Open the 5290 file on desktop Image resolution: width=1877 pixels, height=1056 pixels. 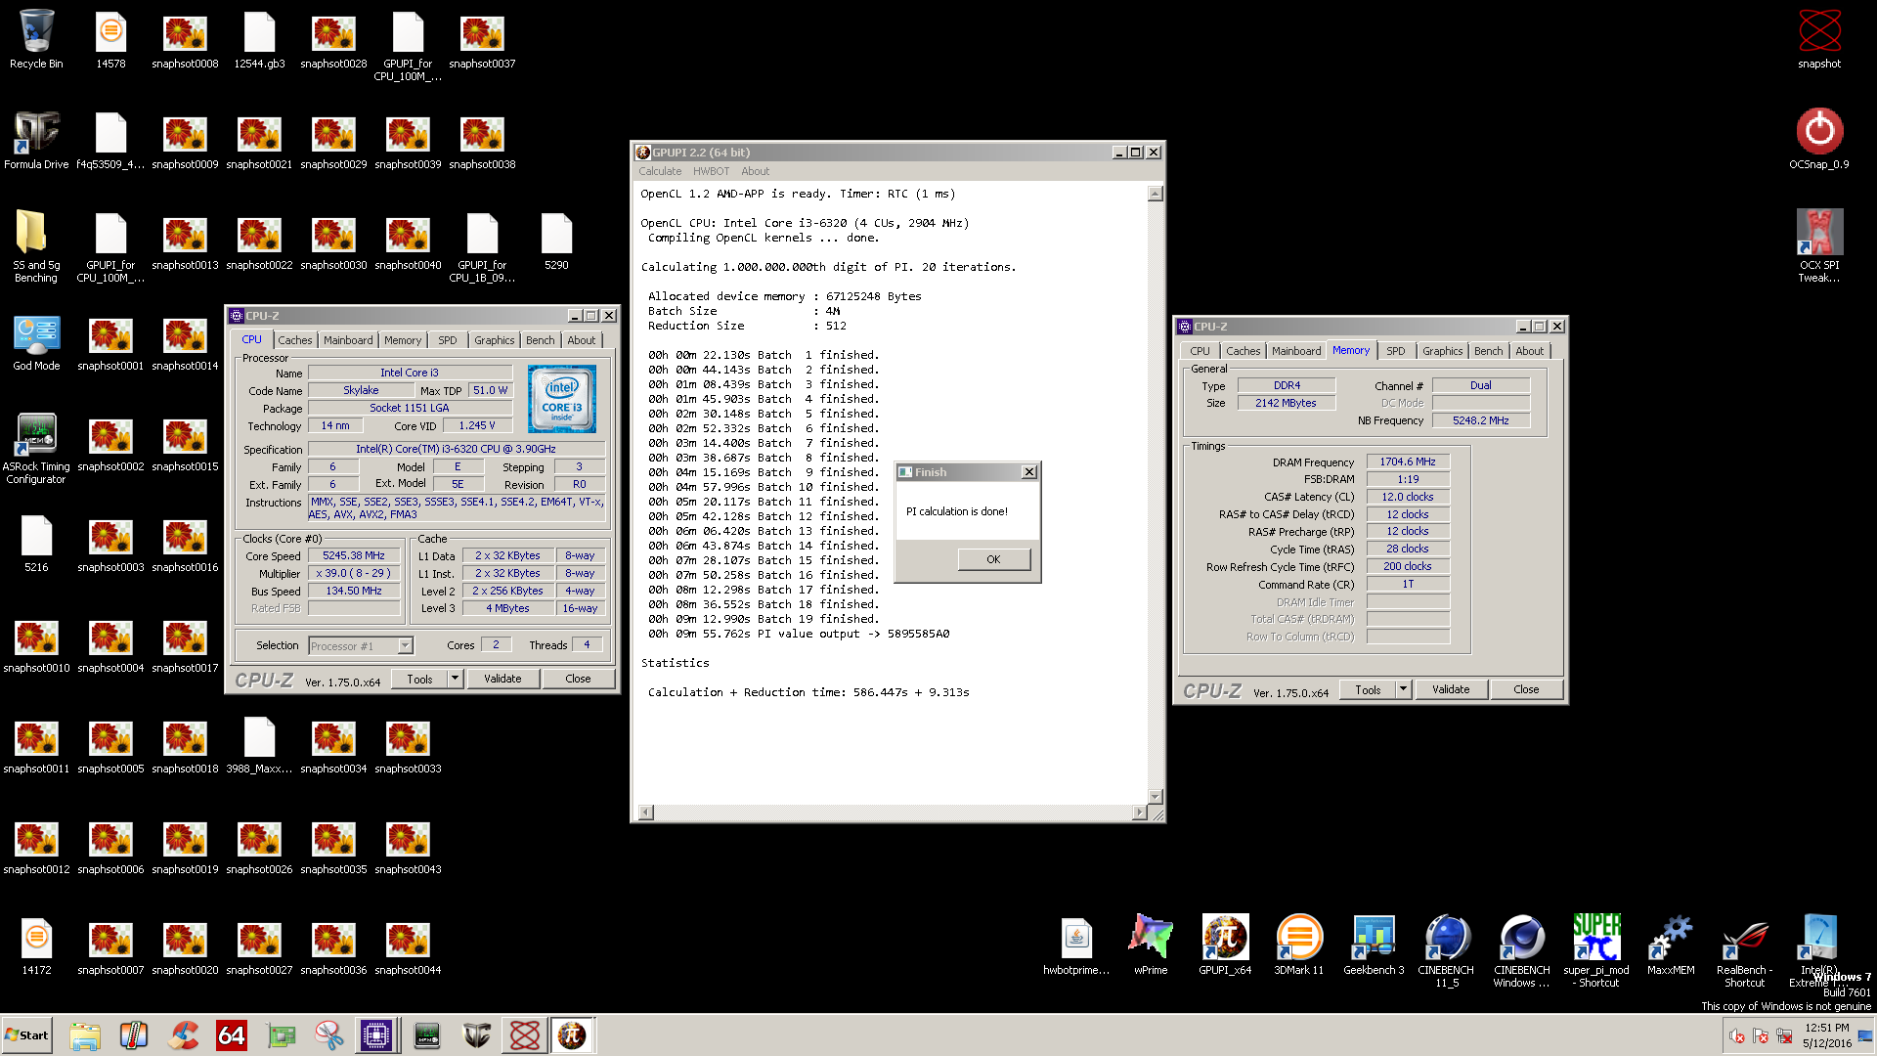[x=556, y=241]
